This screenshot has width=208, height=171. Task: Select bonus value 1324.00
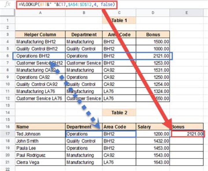[153, 91]
